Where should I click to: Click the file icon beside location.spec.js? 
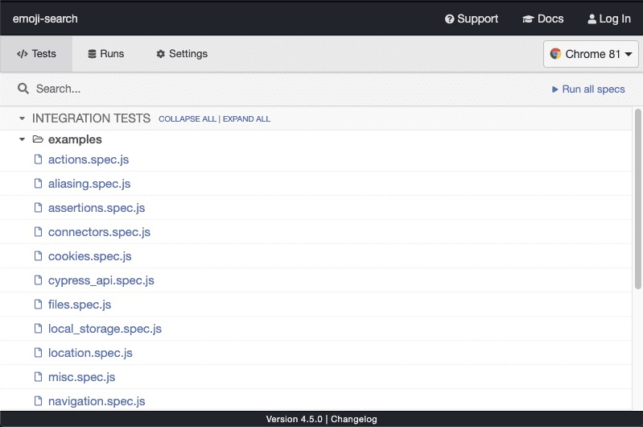pyautogui.click(x=38, y=353)
